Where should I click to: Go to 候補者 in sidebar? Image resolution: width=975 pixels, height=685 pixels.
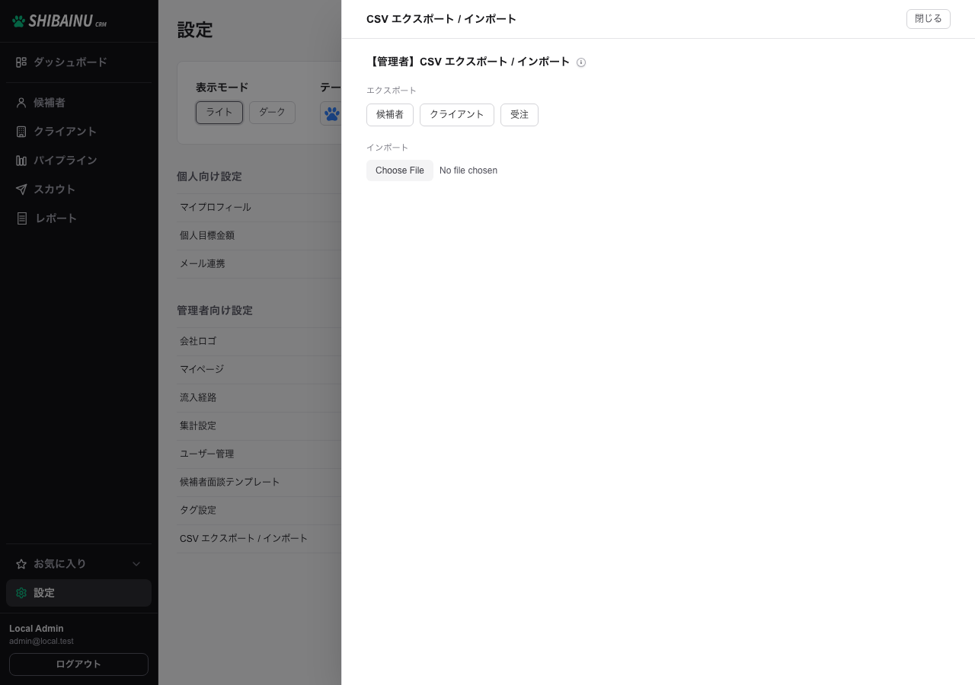coord(79,102)
